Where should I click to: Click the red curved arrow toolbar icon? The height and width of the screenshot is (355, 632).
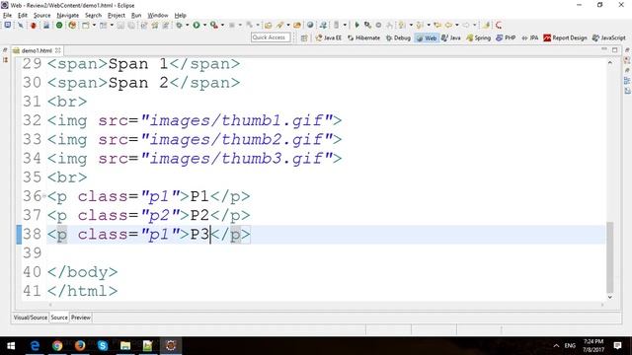click(499, 25)
